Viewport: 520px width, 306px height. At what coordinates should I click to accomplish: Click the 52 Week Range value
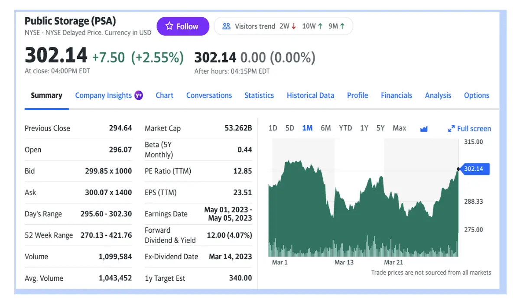(x=106, y=235)
